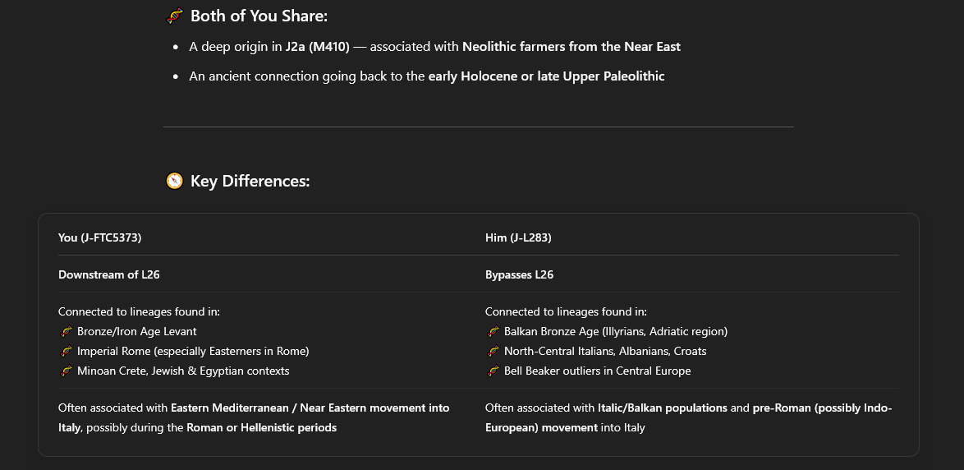Click the DNA icon before Imperial Rome
Image resolution: width=964 pixels, height=470 pixels.
coord(66,352)
